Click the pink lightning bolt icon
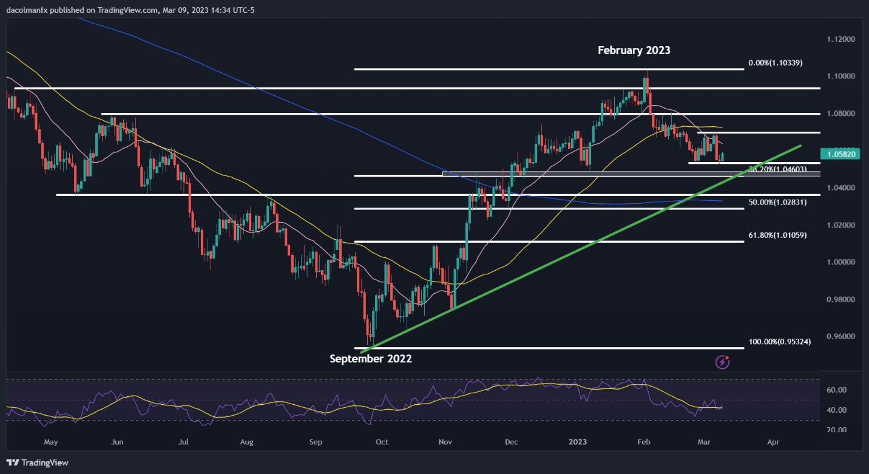Image resolution: width=869 pixels, height=474 pixels. [723, 362]
